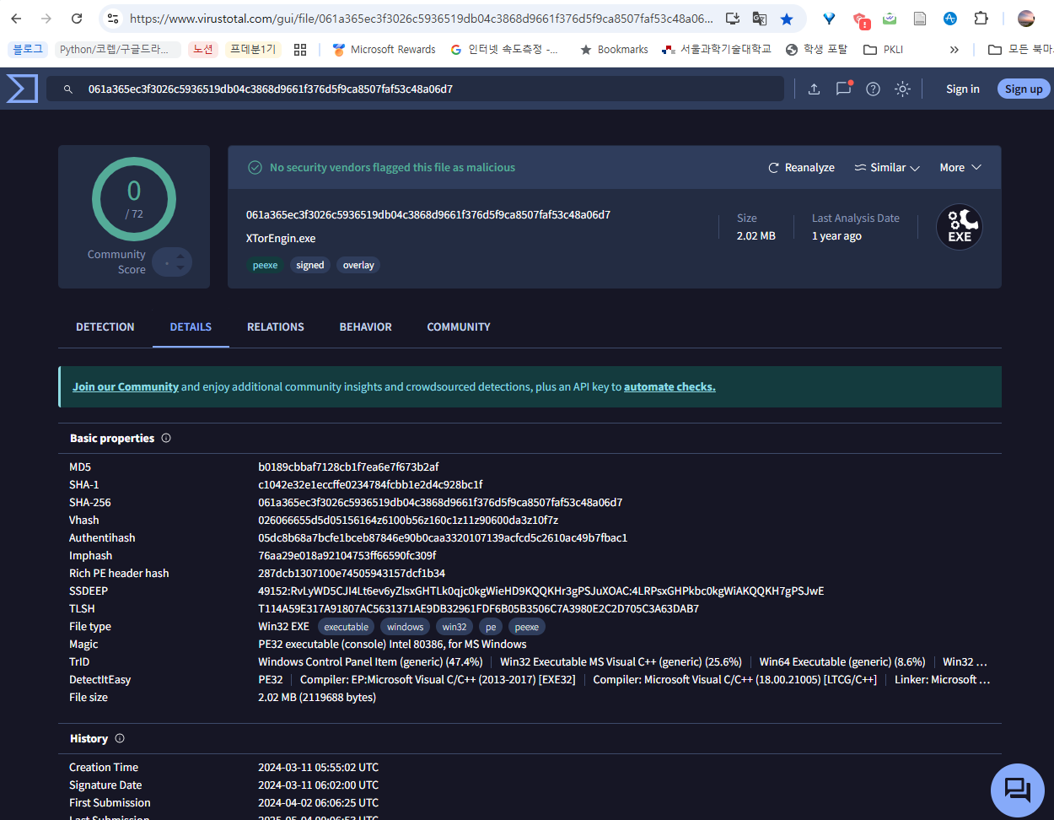Reload the page with refresh icon
This screenshot has width=1054, height=820.
(77, 18)
